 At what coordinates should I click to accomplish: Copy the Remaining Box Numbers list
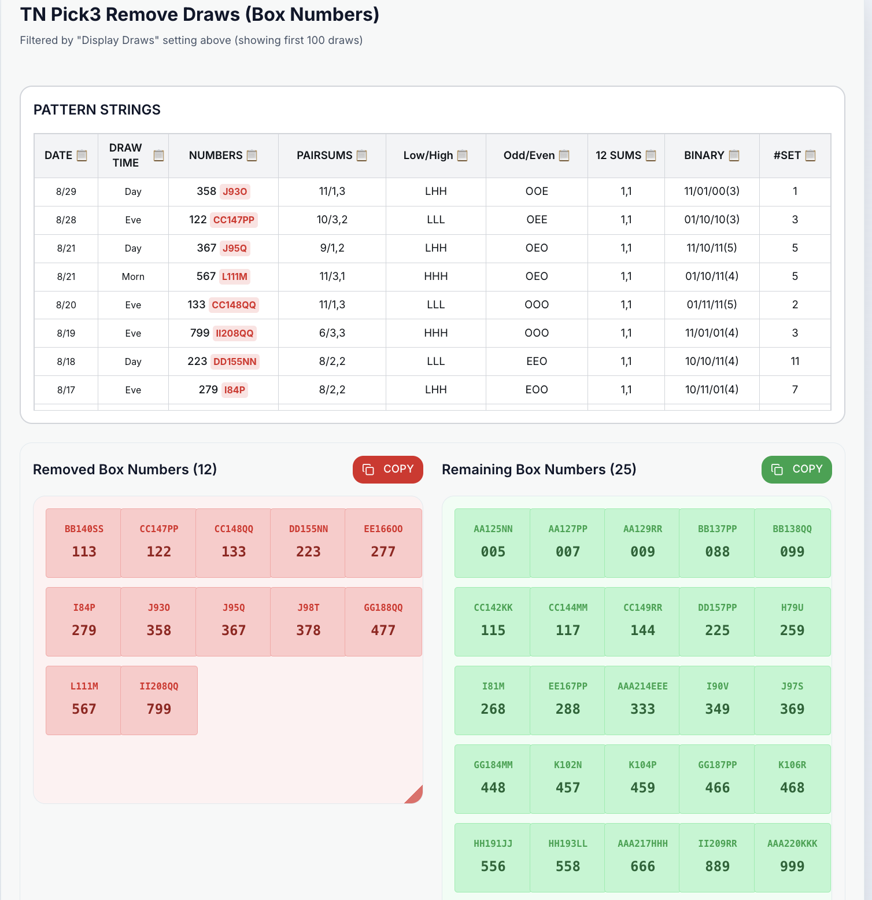coord(797,469)
